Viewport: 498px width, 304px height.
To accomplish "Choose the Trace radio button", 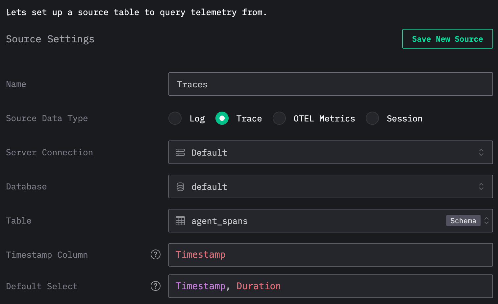I will pyautogui.click(x=222, y=118).
